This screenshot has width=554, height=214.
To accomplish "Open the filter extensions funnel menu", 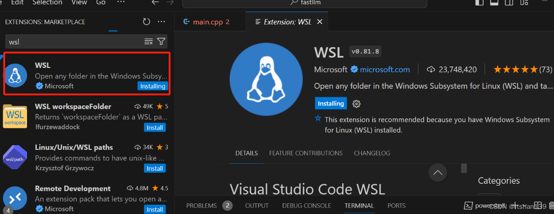I will click(x=161, y=41).
